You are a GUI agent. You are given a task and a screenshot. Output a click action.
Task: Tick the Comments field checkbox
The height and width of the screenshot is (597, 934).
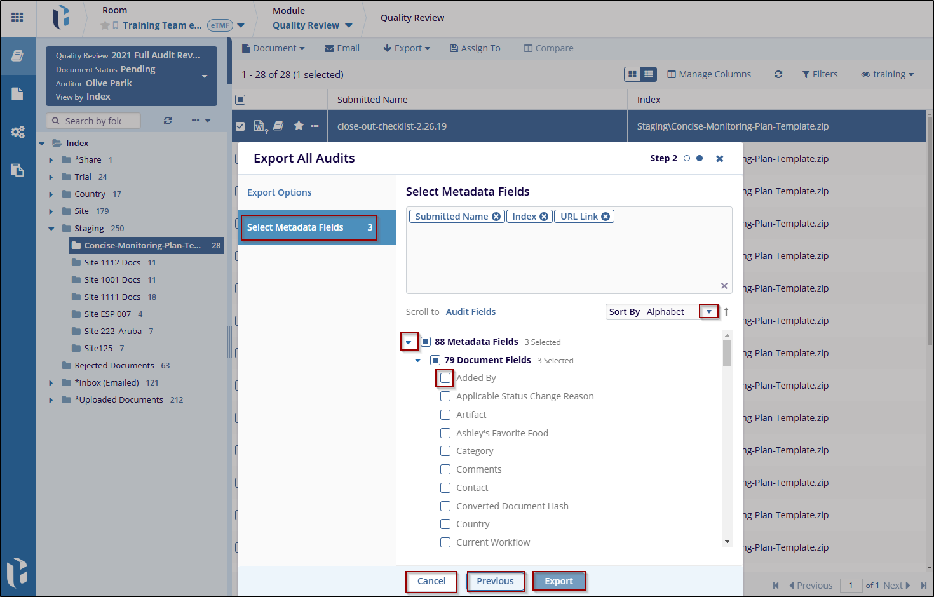click(x=445, y=469)
